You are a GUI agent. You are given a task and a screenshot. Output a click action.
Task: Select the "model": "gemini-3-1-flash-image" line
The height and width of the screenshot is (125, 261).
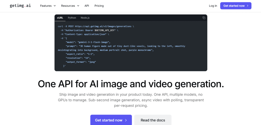click(88, 42)
